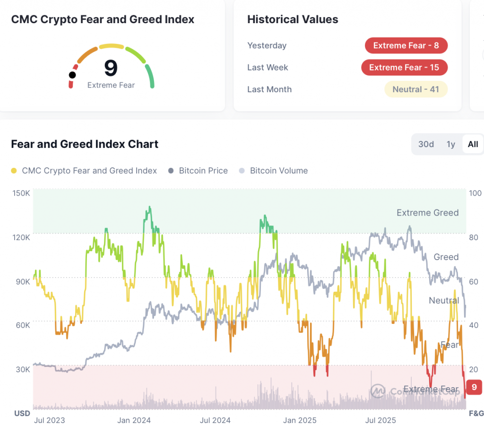Select the All time range tab
This screenshot has width=484, height=425.
(473, 144)
